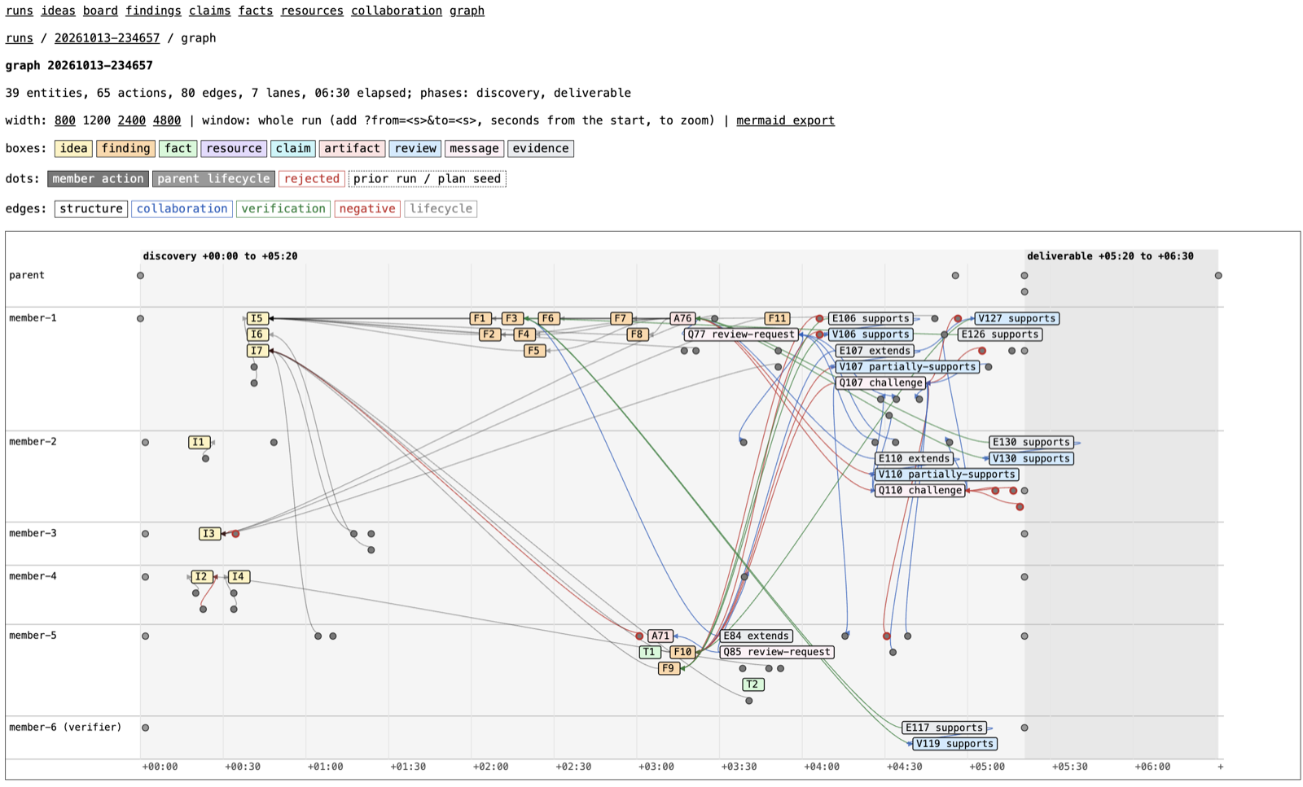
Task: Open the collaboration page
Action: tap(397, 11)
